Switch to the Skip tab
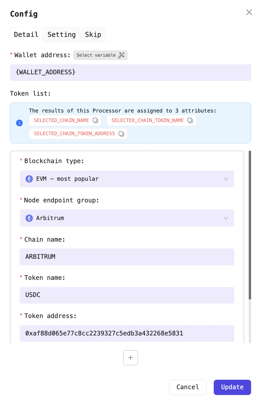The image size is (259, 400). point(93,35)
